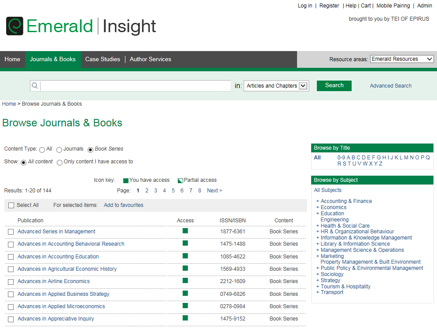This screenshot has width=437, height=328.
Task: Click the green Search button
Action: [334, 85]
